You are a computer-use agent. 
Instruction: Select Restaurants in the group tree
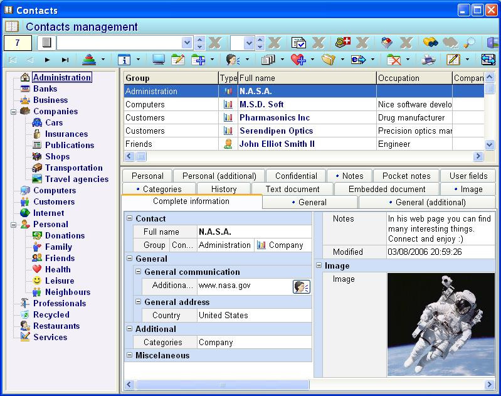coord(56,326)
